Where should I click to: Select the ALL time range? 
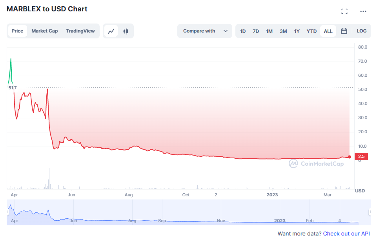pos(328,31)
